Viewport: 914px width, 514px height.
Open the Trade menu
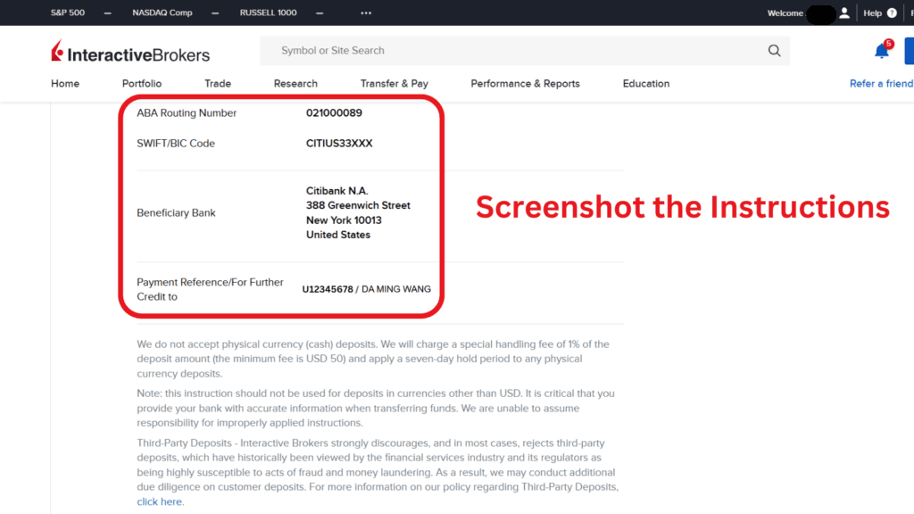(x=217, y=83)
